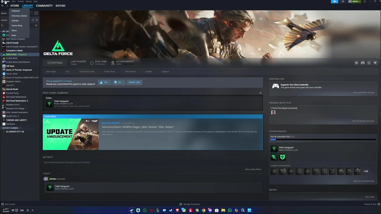Open the View menu
This screenshot has width=381, height=214.
click(x=13, y=1)
